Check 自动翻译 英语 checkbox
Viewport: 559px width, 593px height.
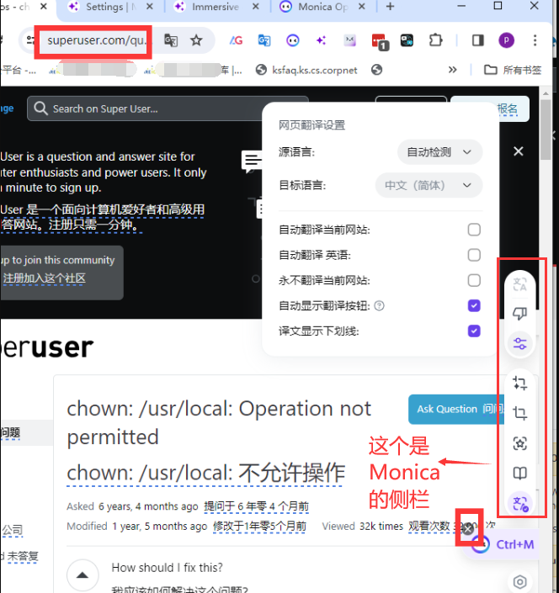(x=474, y=255)
